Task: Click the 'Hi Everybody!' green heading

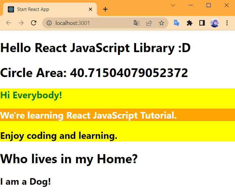Action: pyautogui.click(x=31, y=95)
